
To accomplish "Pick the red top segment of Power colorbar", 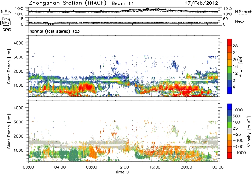I will (x=230, y=42).
